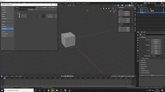This screenshot has width=165, height=92.
Task: Open Keyboard type dropdown for Spacebar entry
Action: tap(41, 17)
